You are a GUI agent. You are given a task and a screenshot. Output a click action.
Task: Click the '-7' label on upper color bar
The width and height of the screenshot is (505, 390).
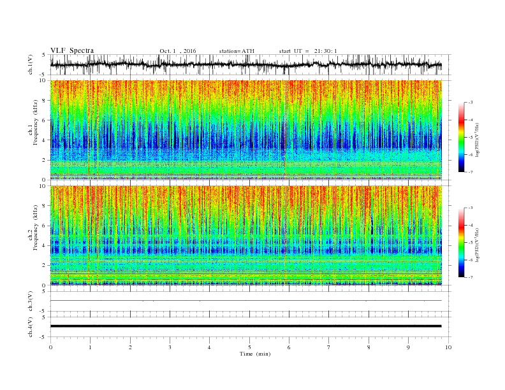tap(471, 172)
